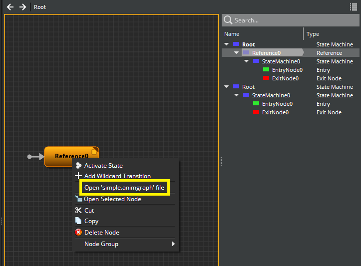Click the Cut scissors icon
Viewport: 361px width, 266px height.
click(78, 211)
